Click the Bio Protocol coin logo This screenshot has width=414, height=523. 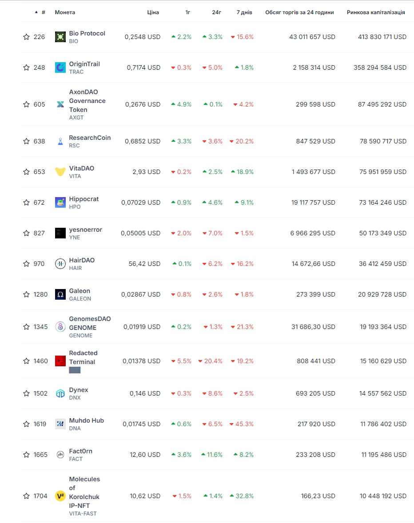(x=60, y=37)
